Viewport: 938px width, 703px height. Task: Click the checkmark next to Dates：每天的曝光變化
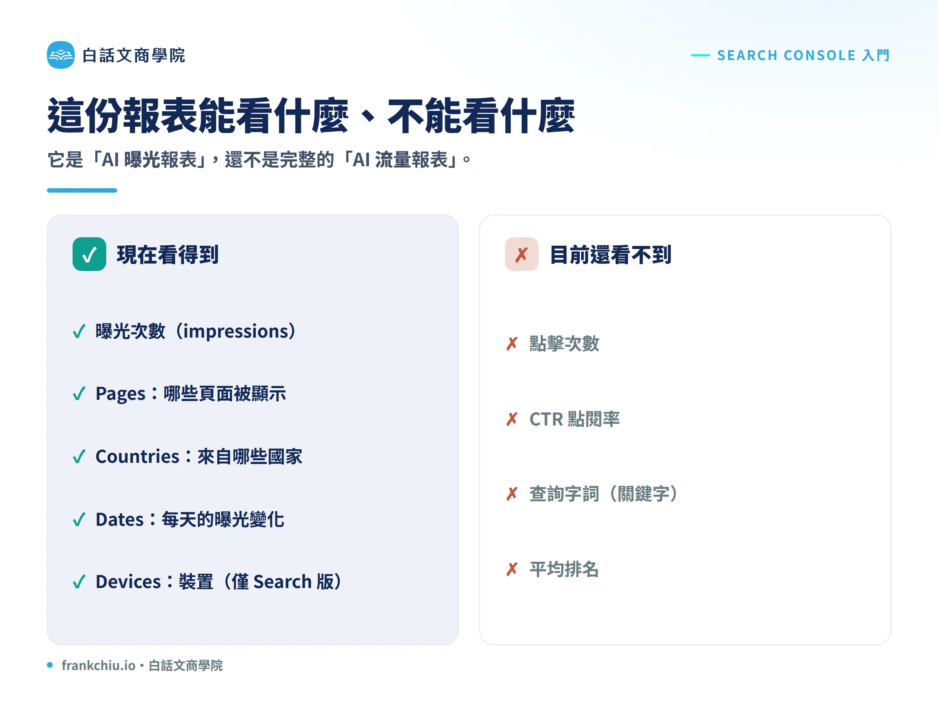[79, 519]
